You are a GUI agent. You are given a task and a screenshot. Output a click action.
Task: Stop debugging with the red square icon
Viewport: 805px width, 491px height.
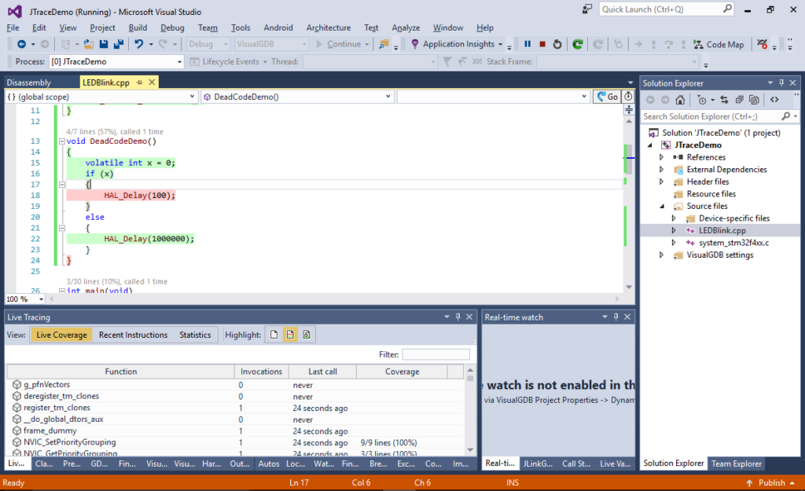(x=541, y=44)
